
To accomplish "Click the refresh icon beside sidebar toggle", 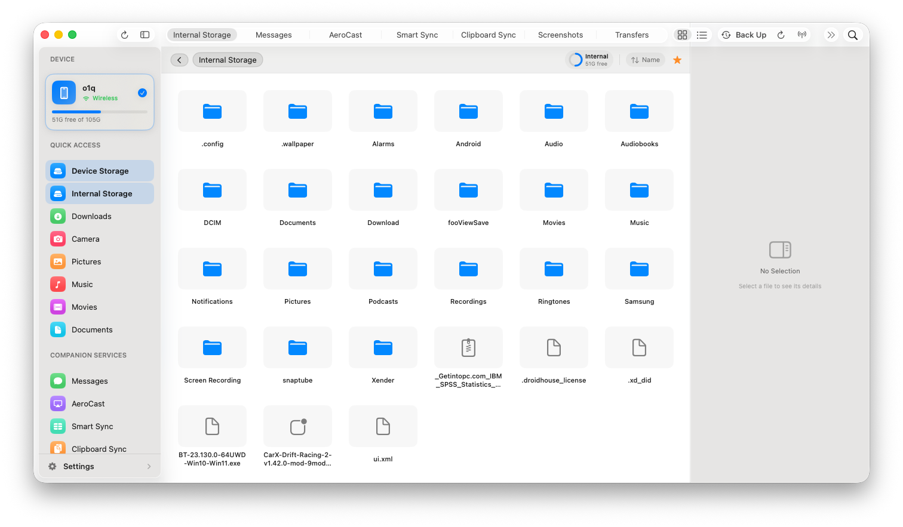I will [124, 35].
